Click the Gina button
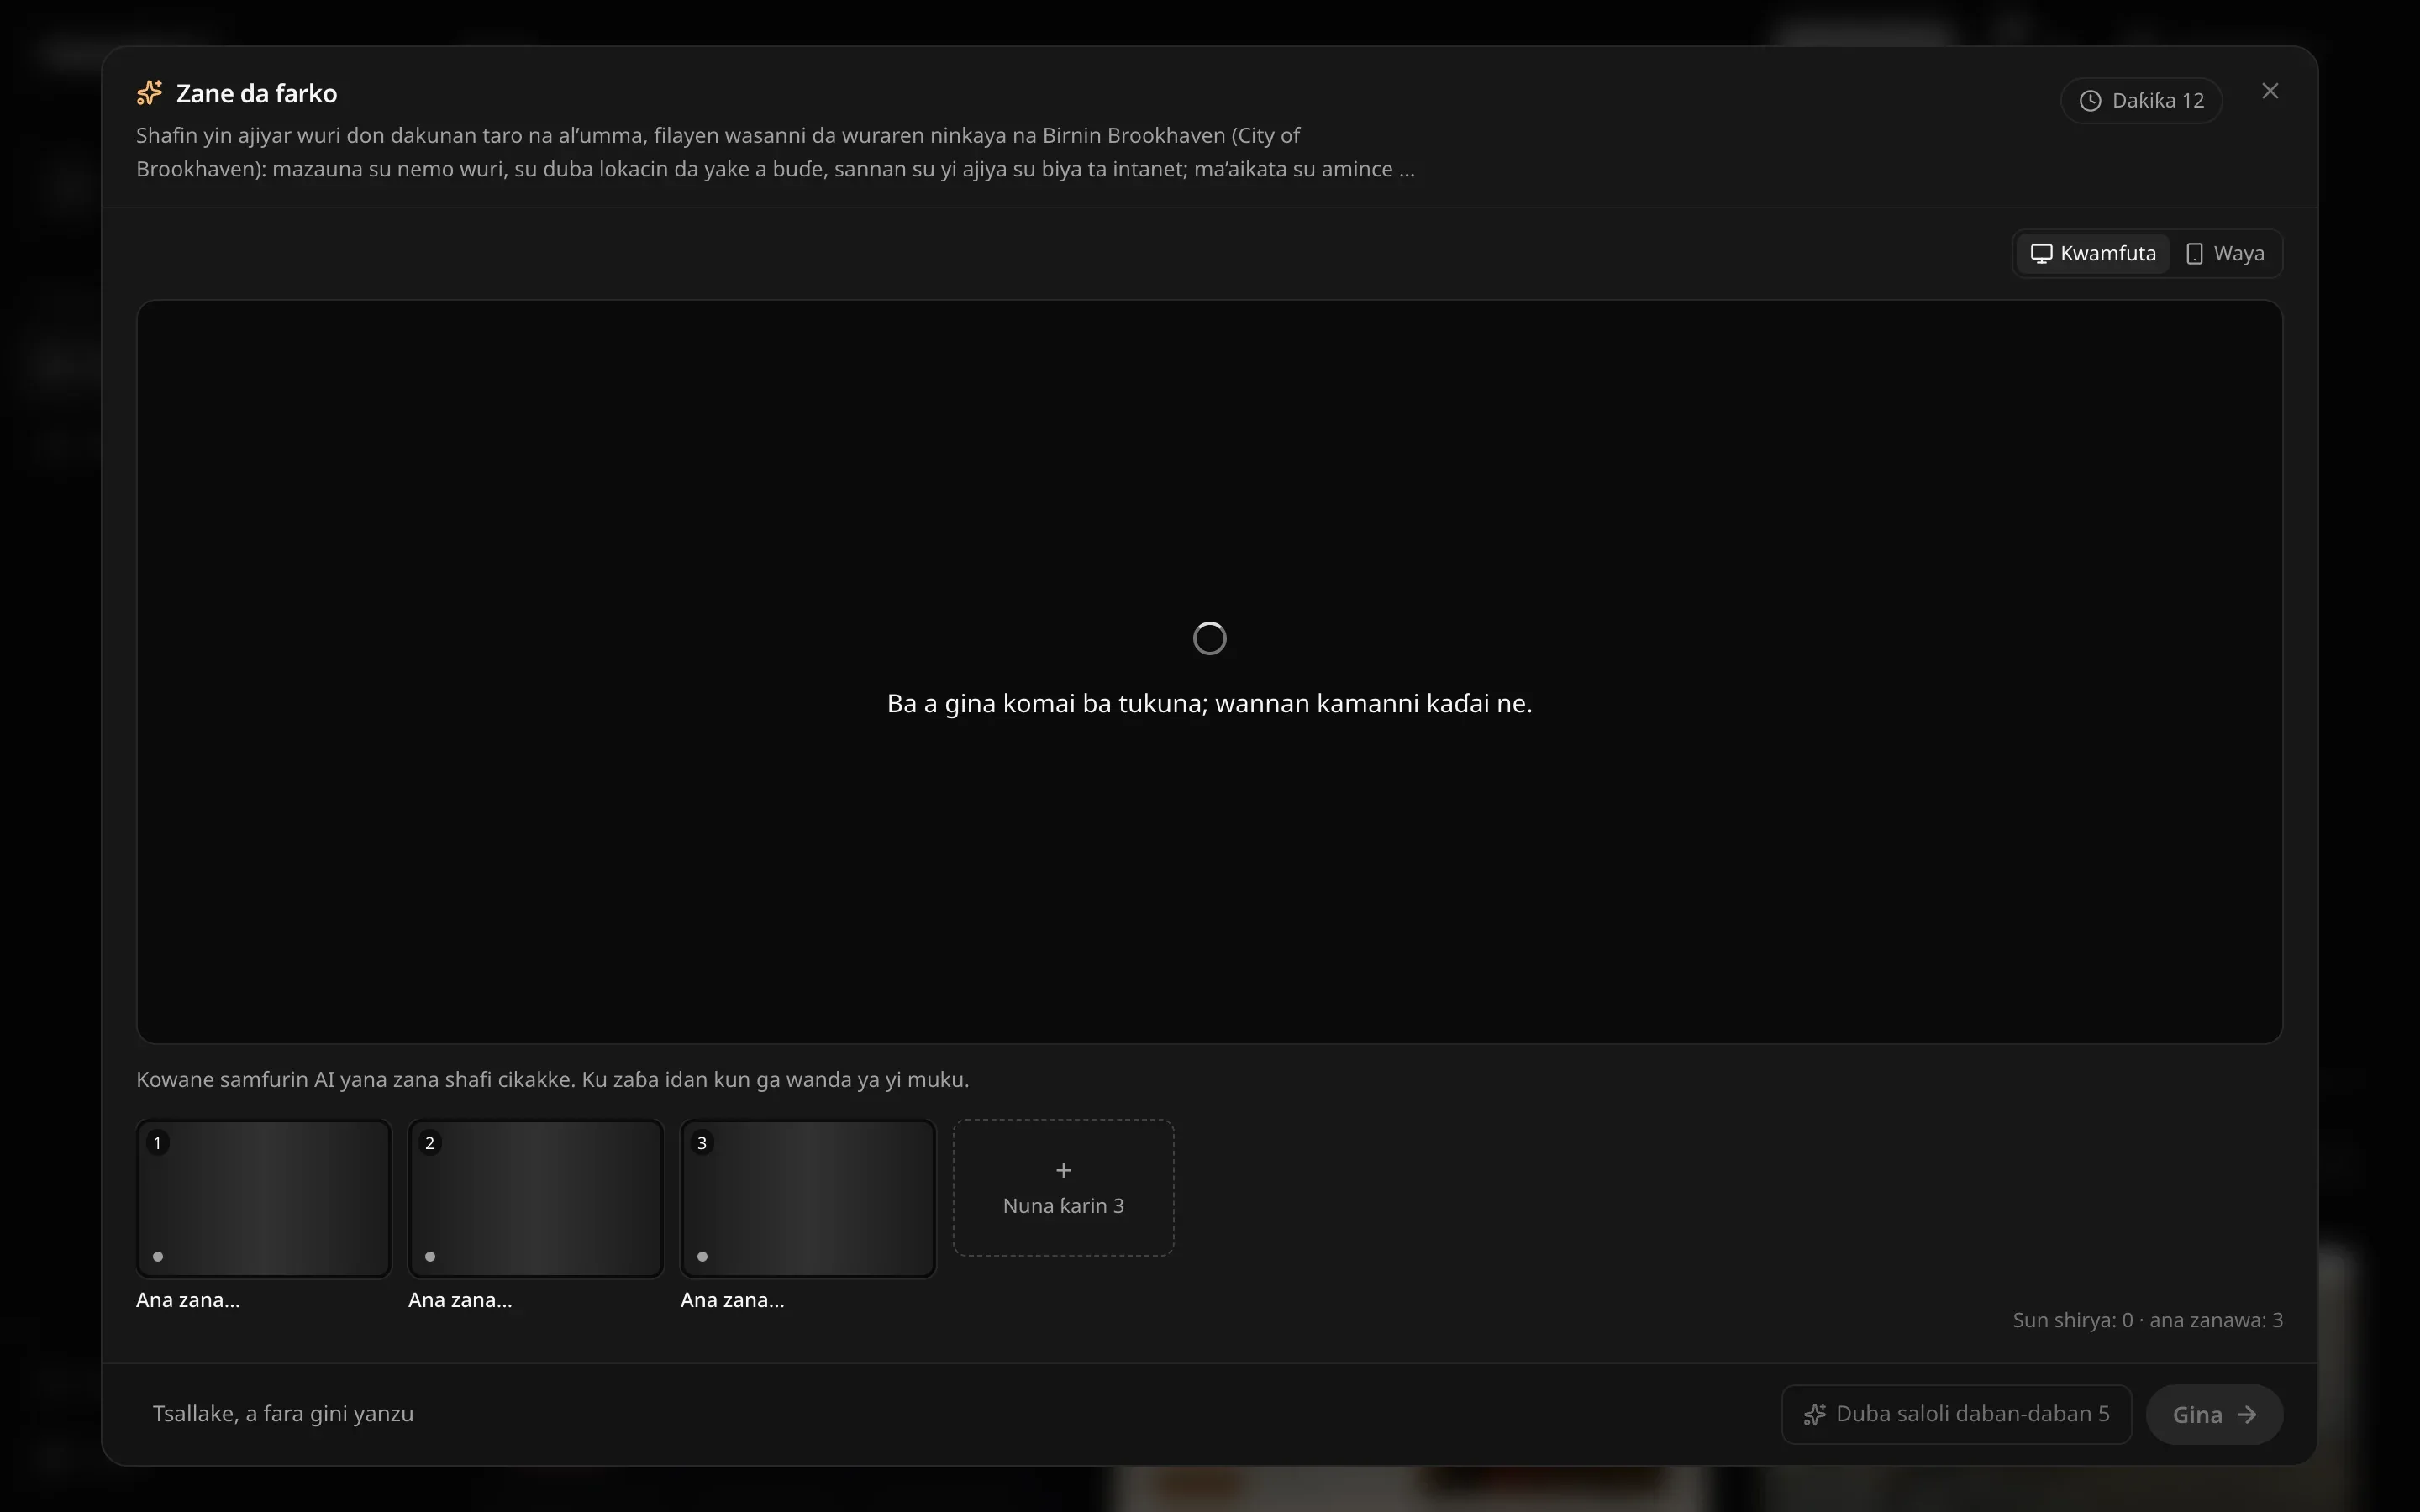This screenshot has height=1512, width=2420. point(2214,1414)
